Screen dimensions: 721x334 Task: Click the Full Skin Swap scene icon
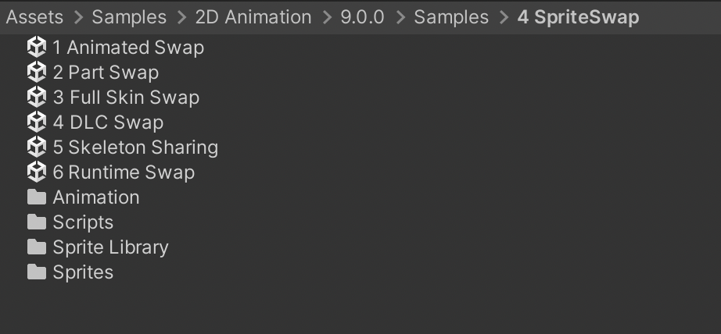tap(37, 98)
